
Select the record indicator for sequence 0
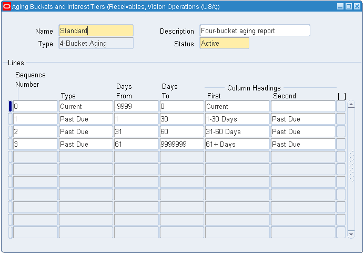(x=11, y=106)
